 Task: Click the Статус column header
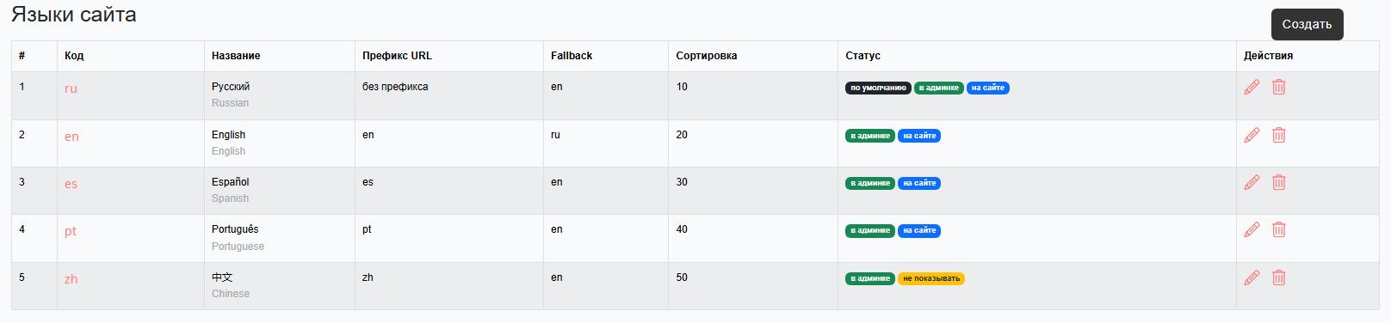coord(862,56)
